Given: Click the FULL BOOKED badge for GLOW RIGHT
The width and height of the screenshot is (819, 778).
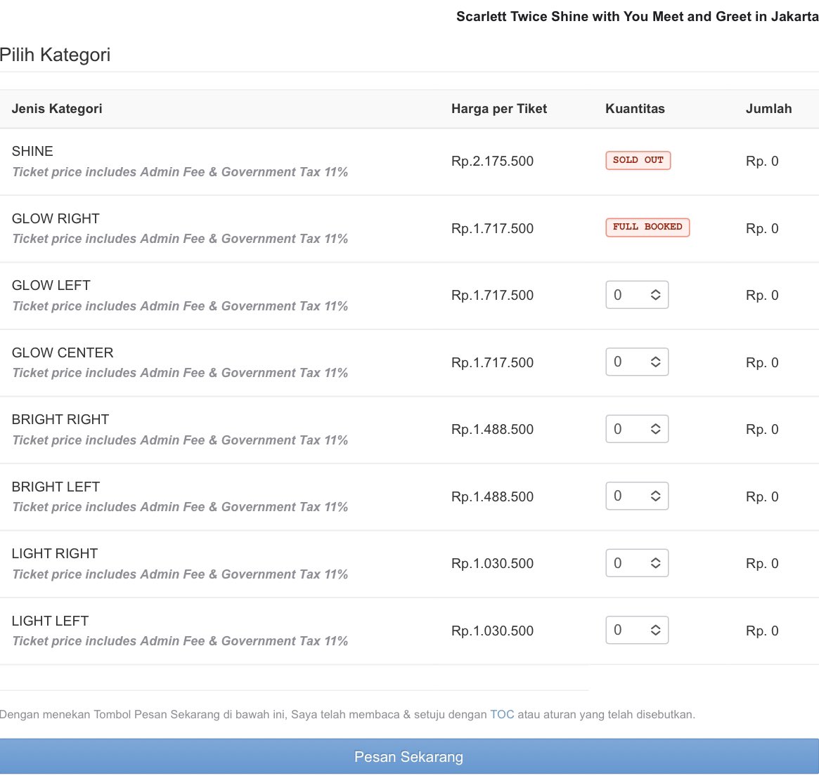Looking at the screenshot, I should [x=647, y=227].
